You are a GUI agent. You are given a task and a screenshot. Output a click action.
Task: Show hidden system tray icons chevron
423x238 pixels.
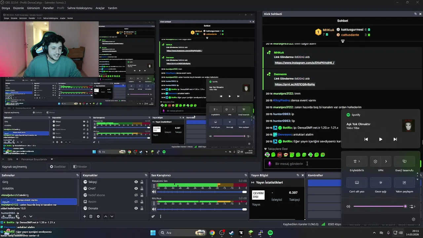coord(374,233)
